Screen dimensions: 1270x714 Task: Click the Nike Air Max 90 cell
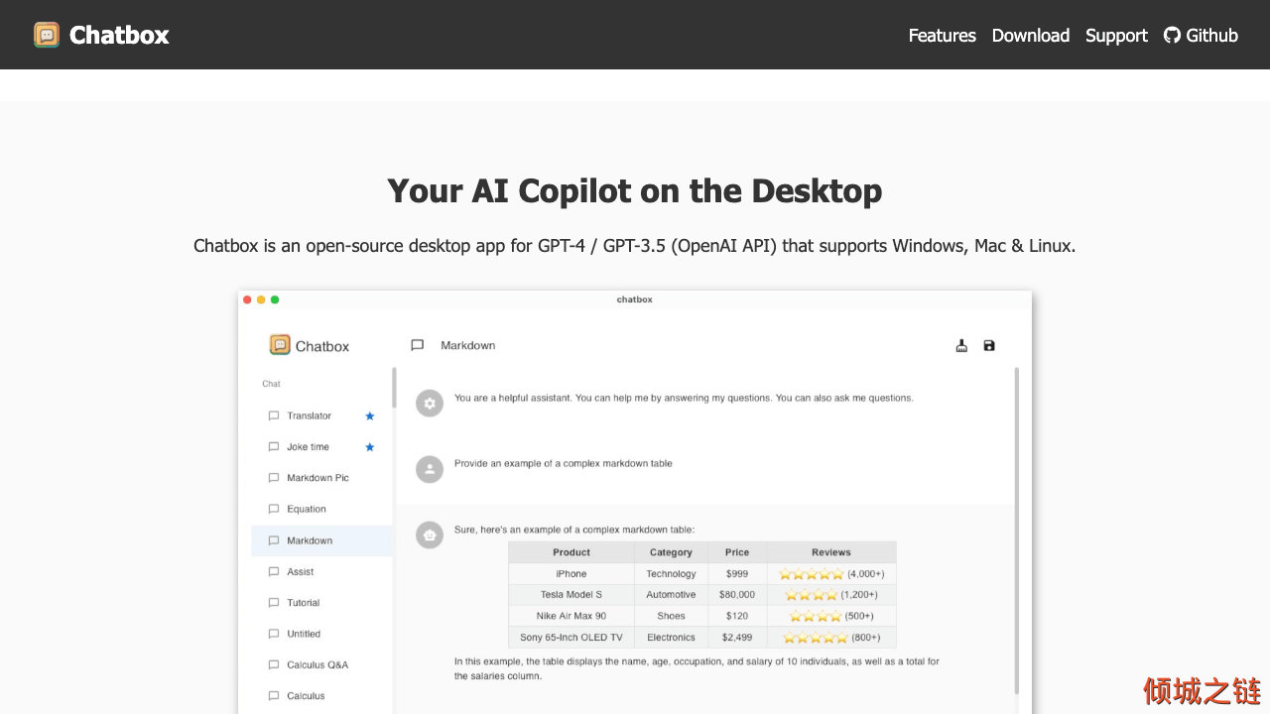point(571,616)
